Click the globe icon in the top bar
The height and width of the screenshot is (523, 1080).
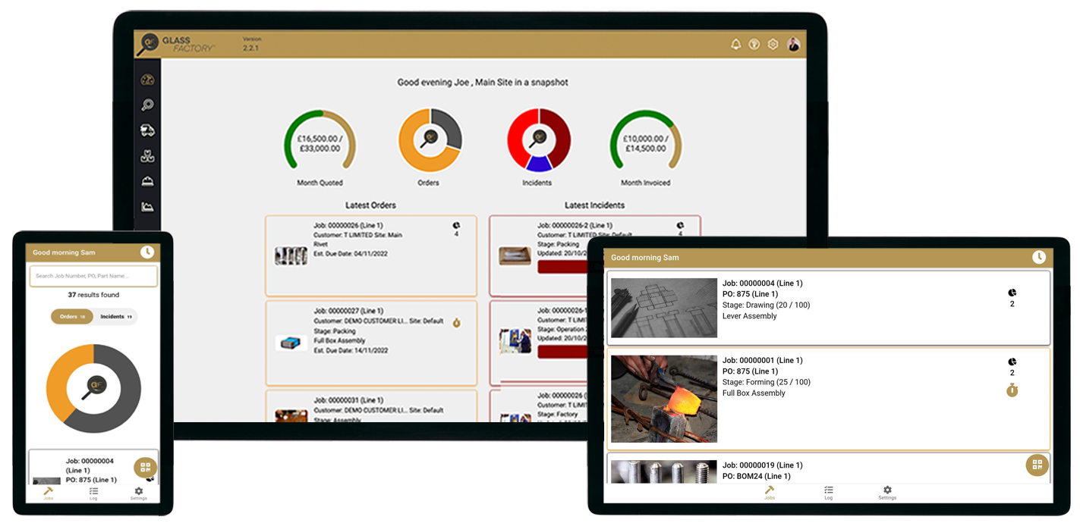[x=754, y=44]
